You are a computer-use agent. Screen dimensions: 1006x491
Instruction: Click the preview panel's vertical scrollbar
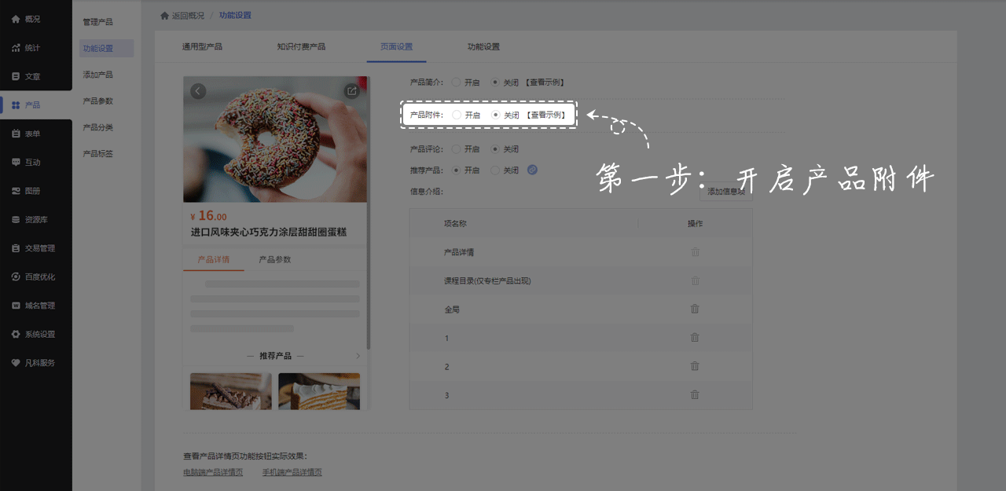point(368,214)
